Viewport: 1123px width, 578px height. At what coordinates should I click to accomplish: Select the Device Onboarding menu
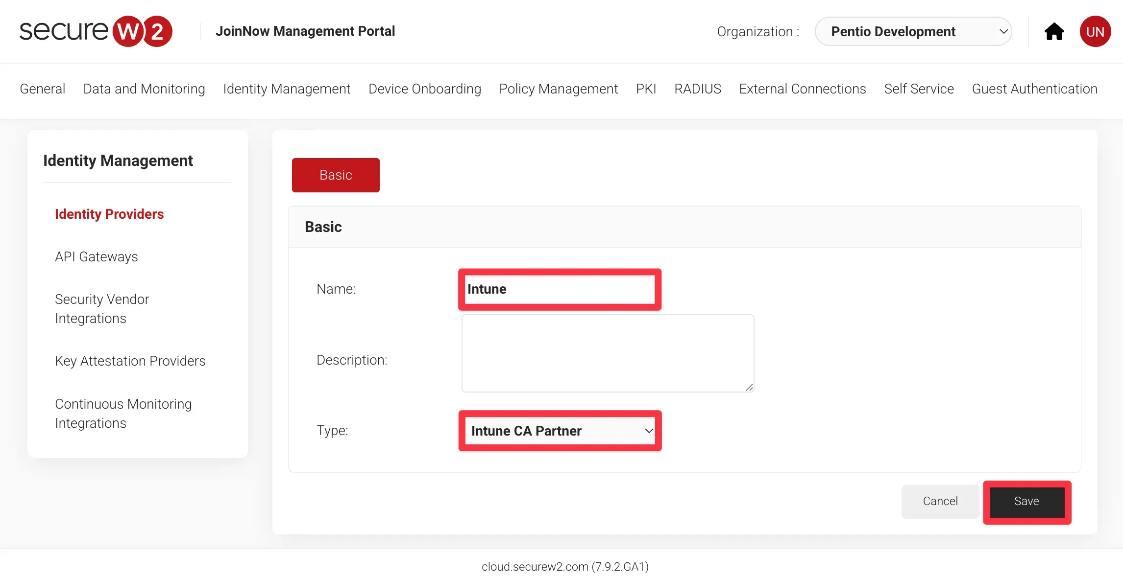coord(424,89)
